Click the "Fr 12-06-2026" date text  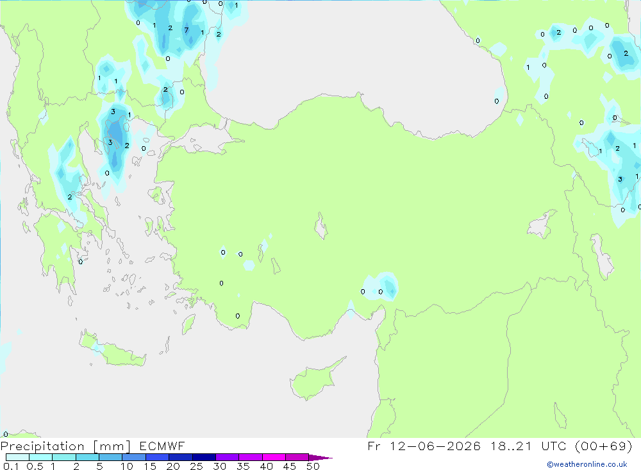[424, 446]
